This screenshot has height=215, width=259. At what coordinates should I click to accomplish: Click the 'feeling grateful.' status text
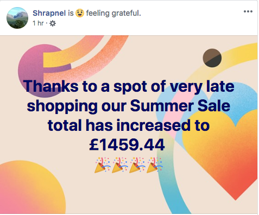coord(113,13)
